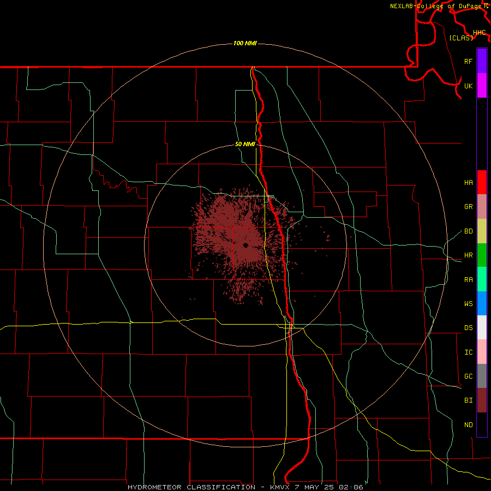
Task: Click the IC light-pink legend swatch
Action: click(x=482, y=352)
